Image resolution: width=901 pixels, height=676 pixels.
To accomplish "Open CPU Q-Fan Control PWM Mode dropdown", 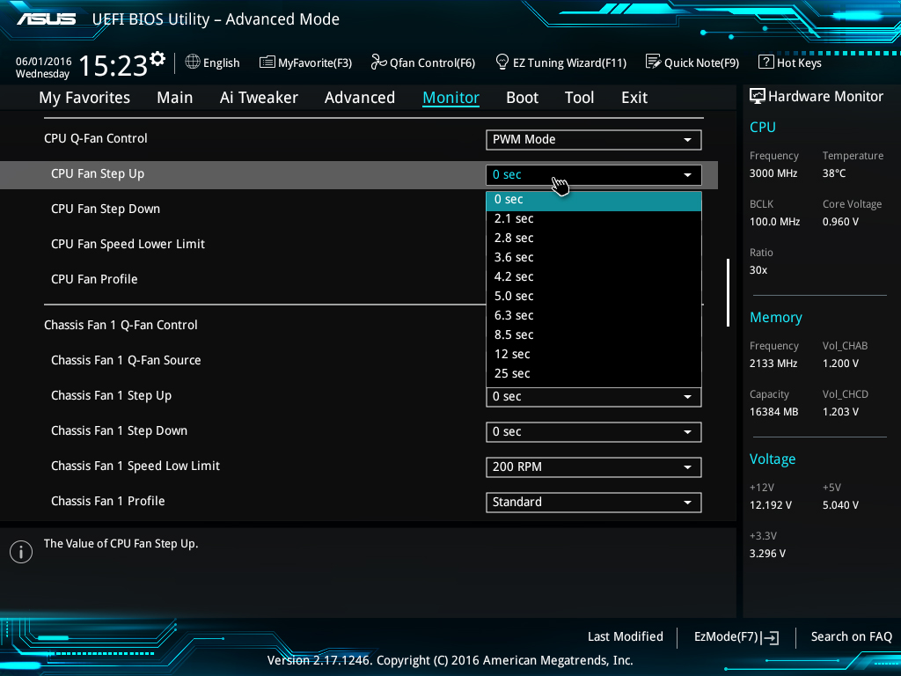I will 594,140.
